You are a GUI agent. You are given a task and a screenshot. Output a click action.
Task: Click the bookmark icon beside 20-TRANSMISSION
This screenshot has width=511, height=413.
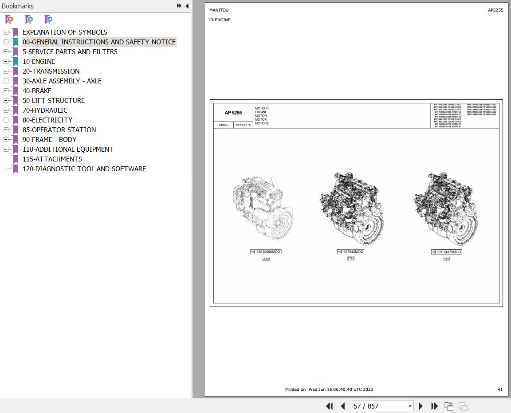point(16,71)
